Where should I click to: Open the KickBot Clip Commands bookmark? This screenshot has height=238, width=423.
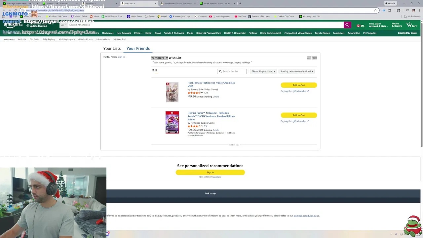(285, 16)
